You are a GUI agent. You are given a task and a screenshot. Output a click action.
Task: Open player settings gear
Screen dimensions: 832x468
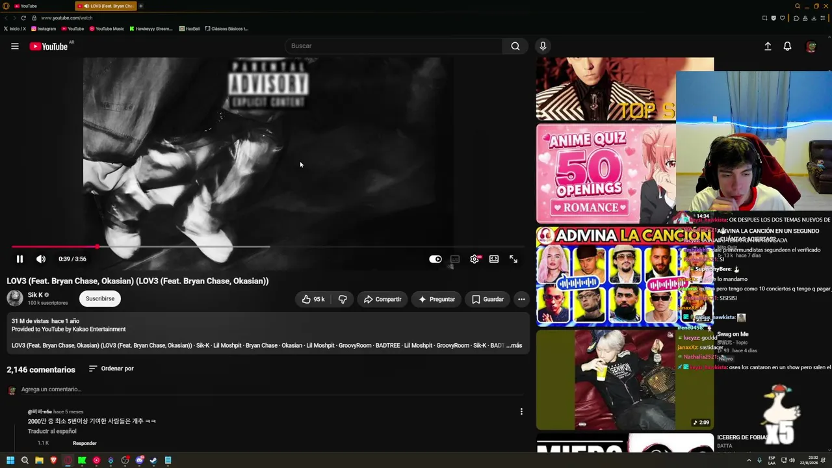474,259
